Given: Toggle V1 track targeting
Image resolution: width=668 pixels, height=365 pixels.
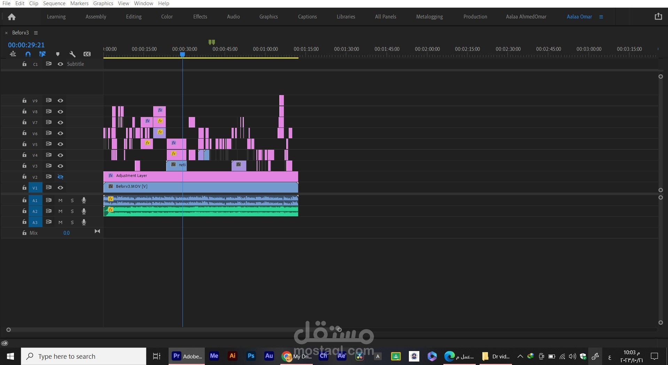Looking at the screenshot, I should point(35,188).
